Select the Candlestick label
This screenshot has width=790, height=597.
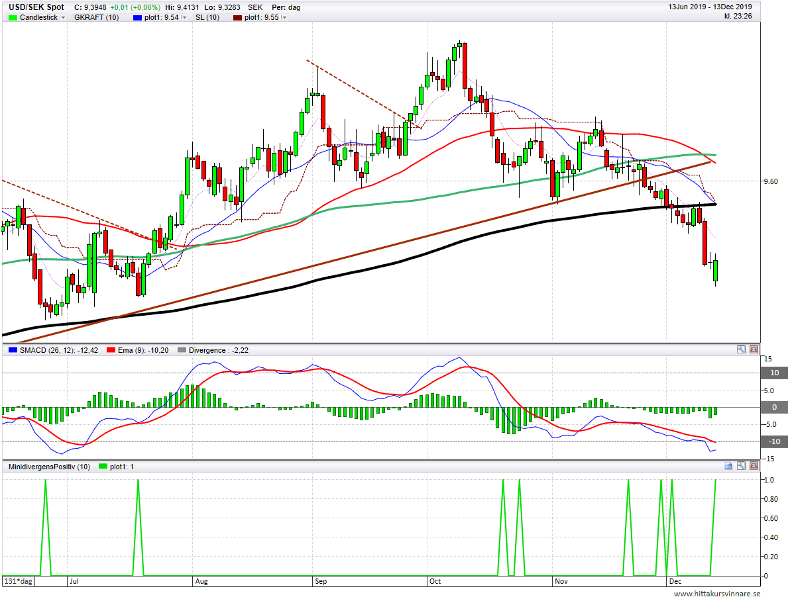39,18
